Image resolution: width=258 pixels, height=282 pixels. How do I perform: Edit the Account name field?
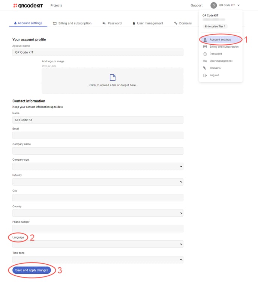point(98,52)
